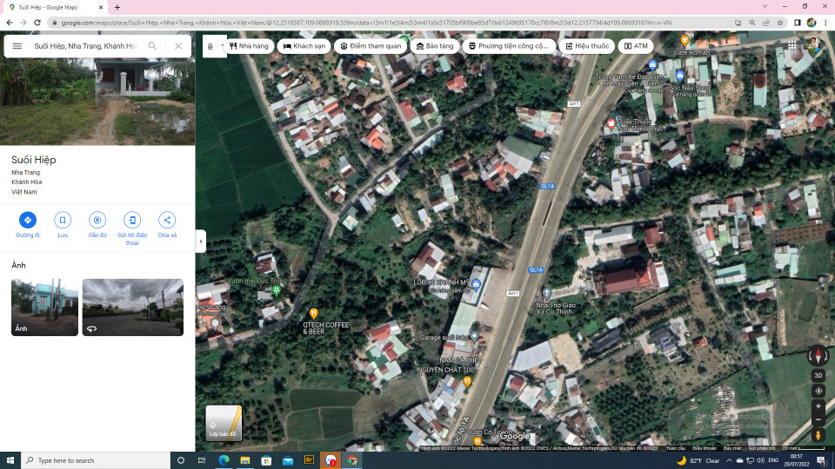Click the taskbar search box
The width and height of the screenshot is (835, 469).
(x=96, y=460)
